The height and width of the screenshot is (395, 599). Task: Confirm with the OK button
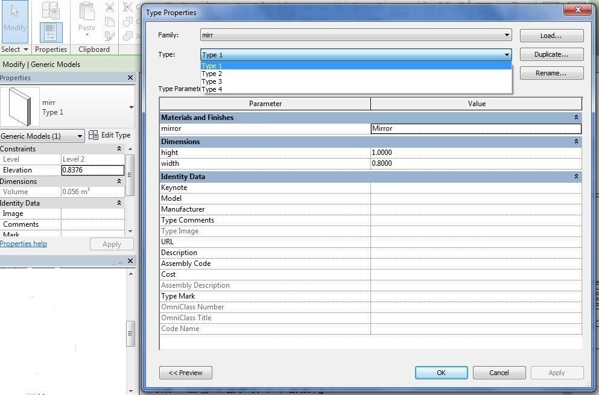441,373
